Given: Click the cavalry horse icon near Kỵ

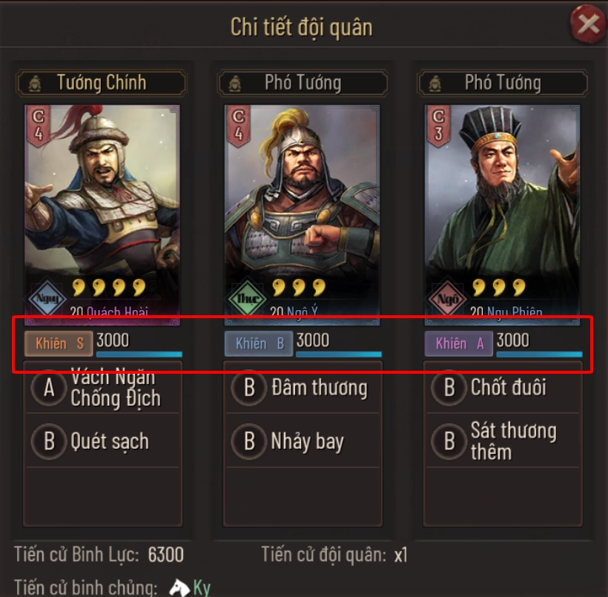Looking at the screenshot, I should click(x=179, y=587).
